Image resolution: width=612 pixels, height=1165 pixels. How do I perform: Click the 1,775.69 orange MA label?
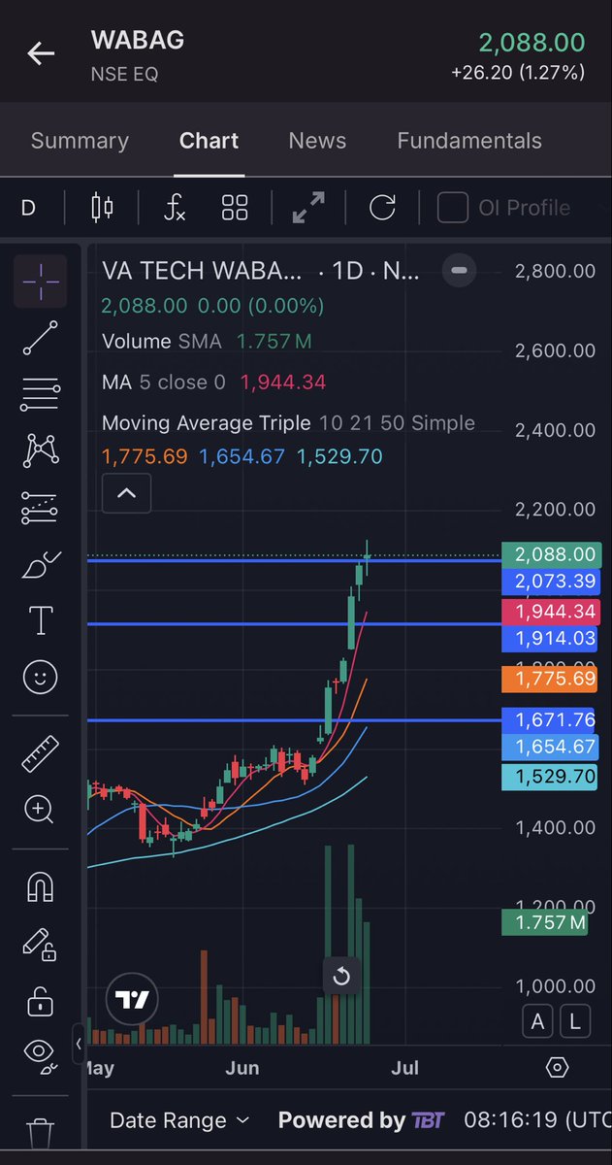(550, 679)
